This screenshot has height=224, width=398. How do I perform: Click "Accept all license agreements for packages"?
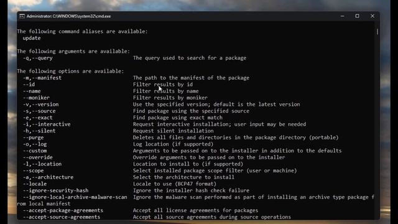pyautogui.click(x=195, y=210)
